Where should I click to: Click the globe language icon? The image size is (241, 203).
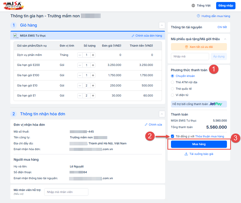(193, 6)
